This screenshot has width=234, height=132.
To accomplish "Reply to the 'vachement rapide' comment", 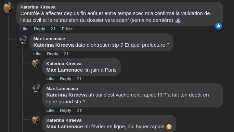I will click(x=66, y=110).
